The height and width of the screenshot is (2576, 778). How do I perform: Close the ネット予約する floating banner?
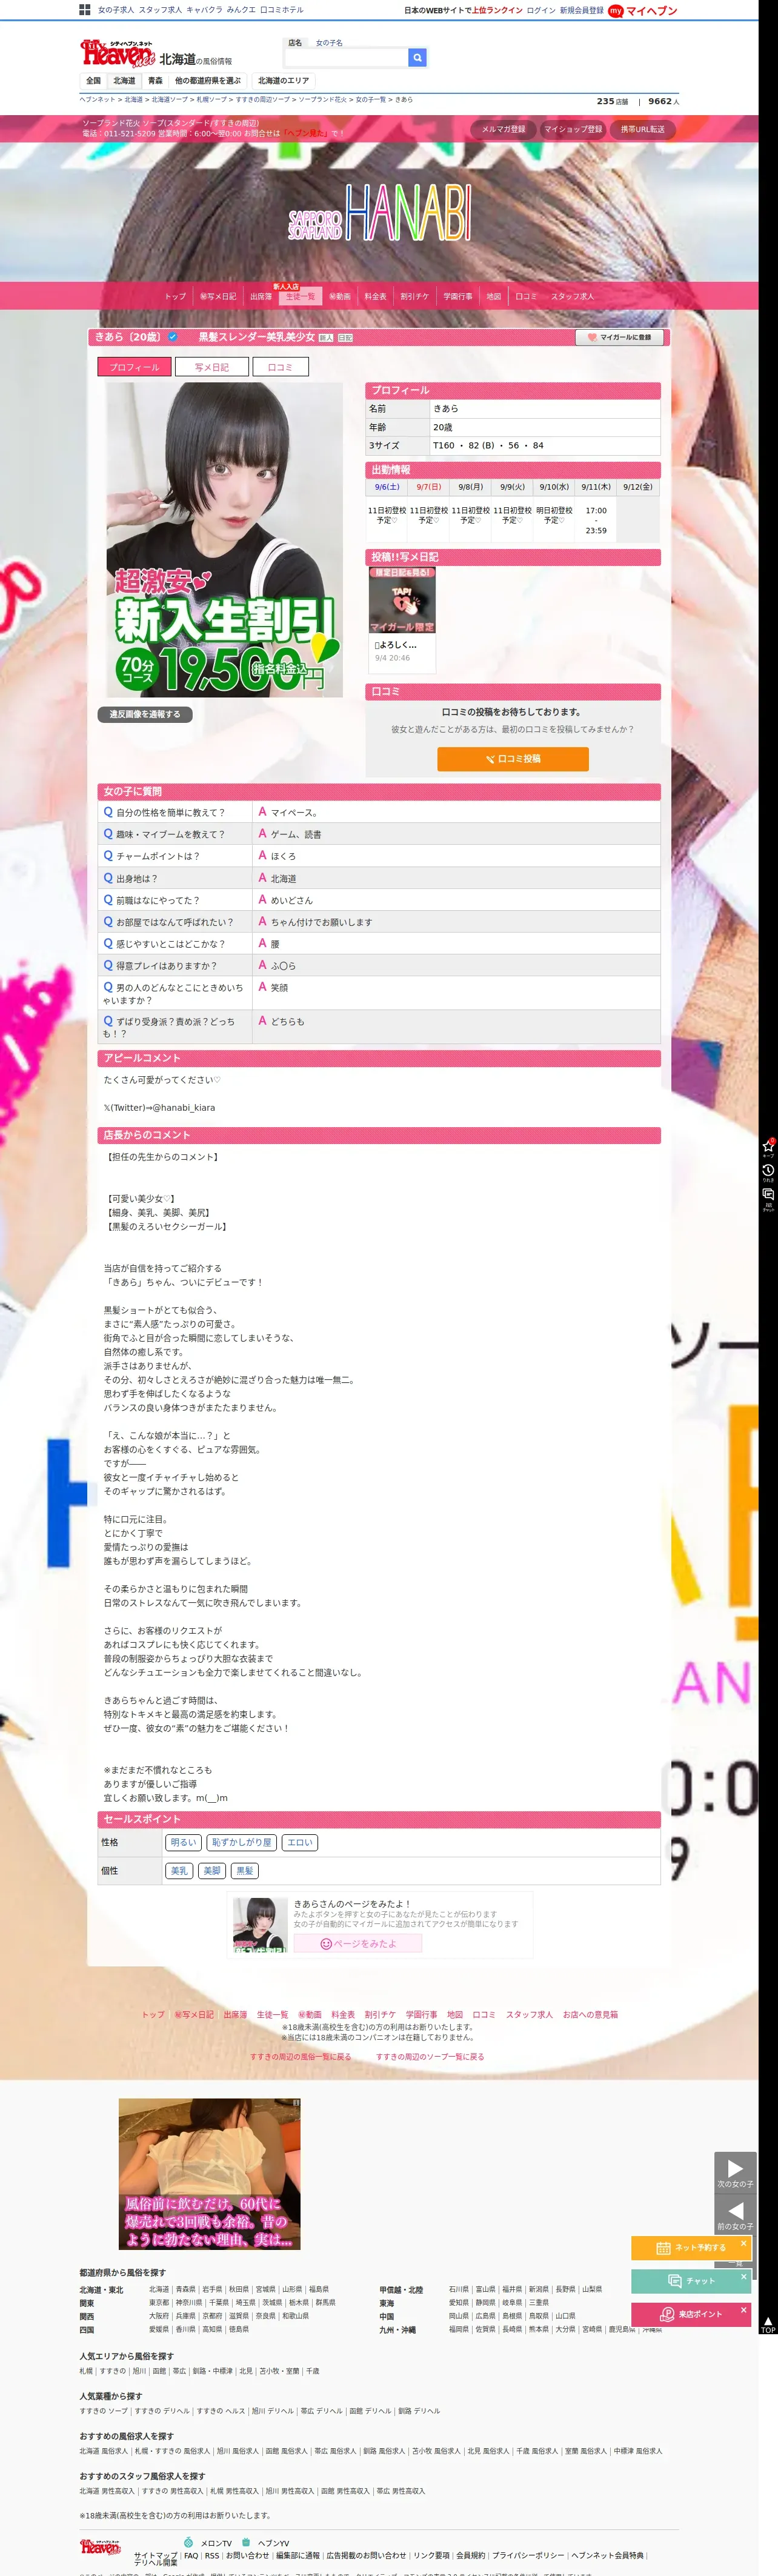[743, 2243]
